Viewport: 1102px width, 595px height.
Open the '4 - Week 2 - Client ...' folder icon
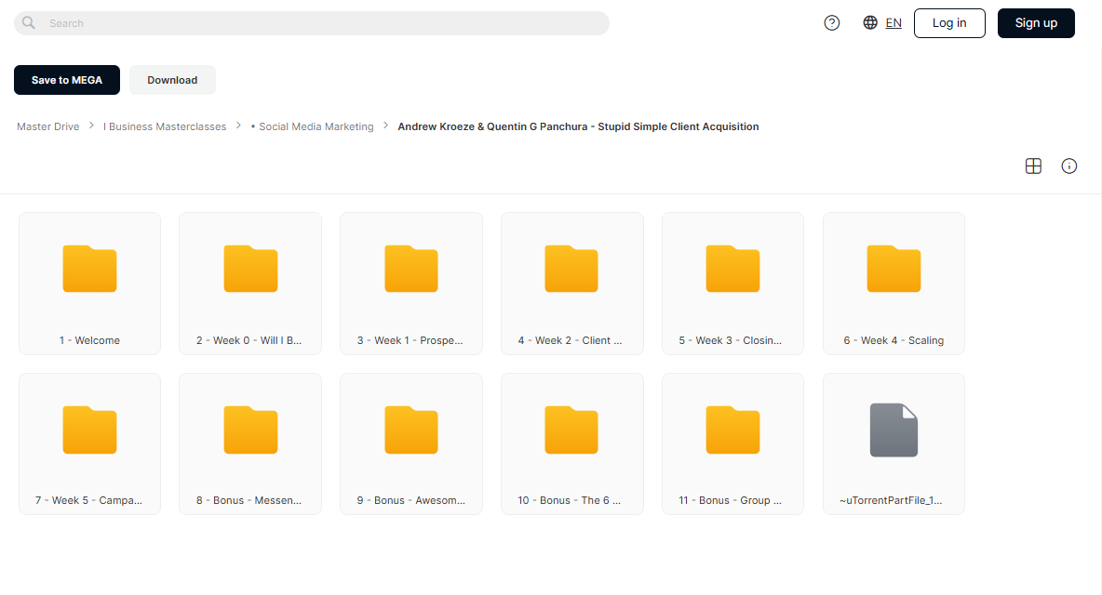[571, 269]
